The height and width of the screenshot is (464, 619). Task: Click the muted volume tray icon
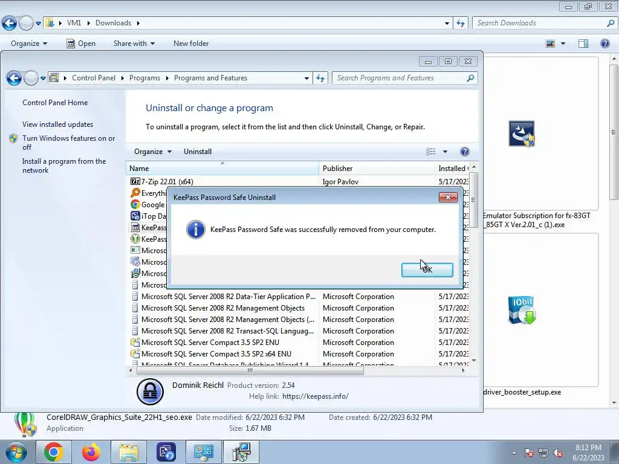pyautogui.click(x=558, y=453)
